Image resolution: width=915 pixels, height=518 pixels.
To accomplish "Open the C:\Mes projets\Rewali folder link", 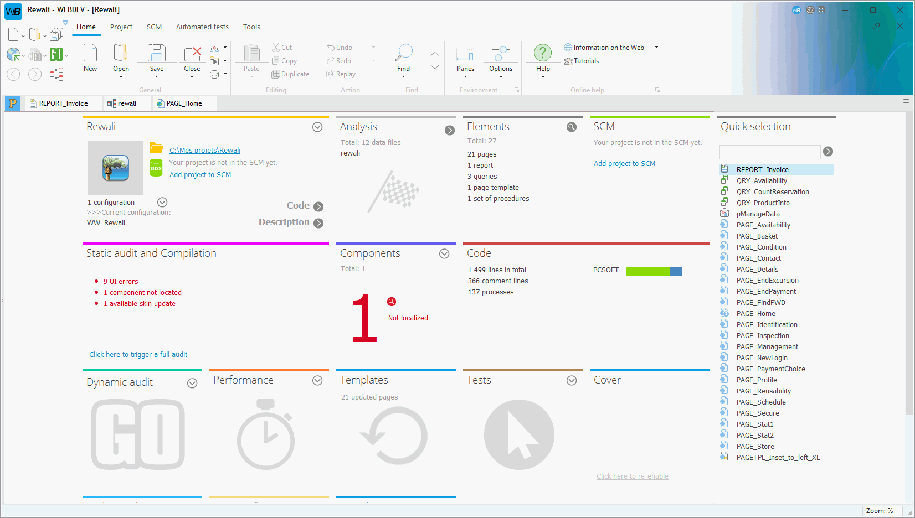I will click(205, 151).
